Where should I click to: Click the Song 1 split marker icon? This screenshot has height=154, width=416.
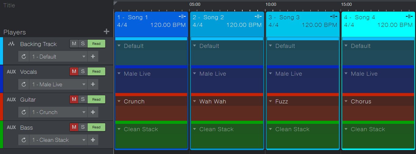(182, 16)
